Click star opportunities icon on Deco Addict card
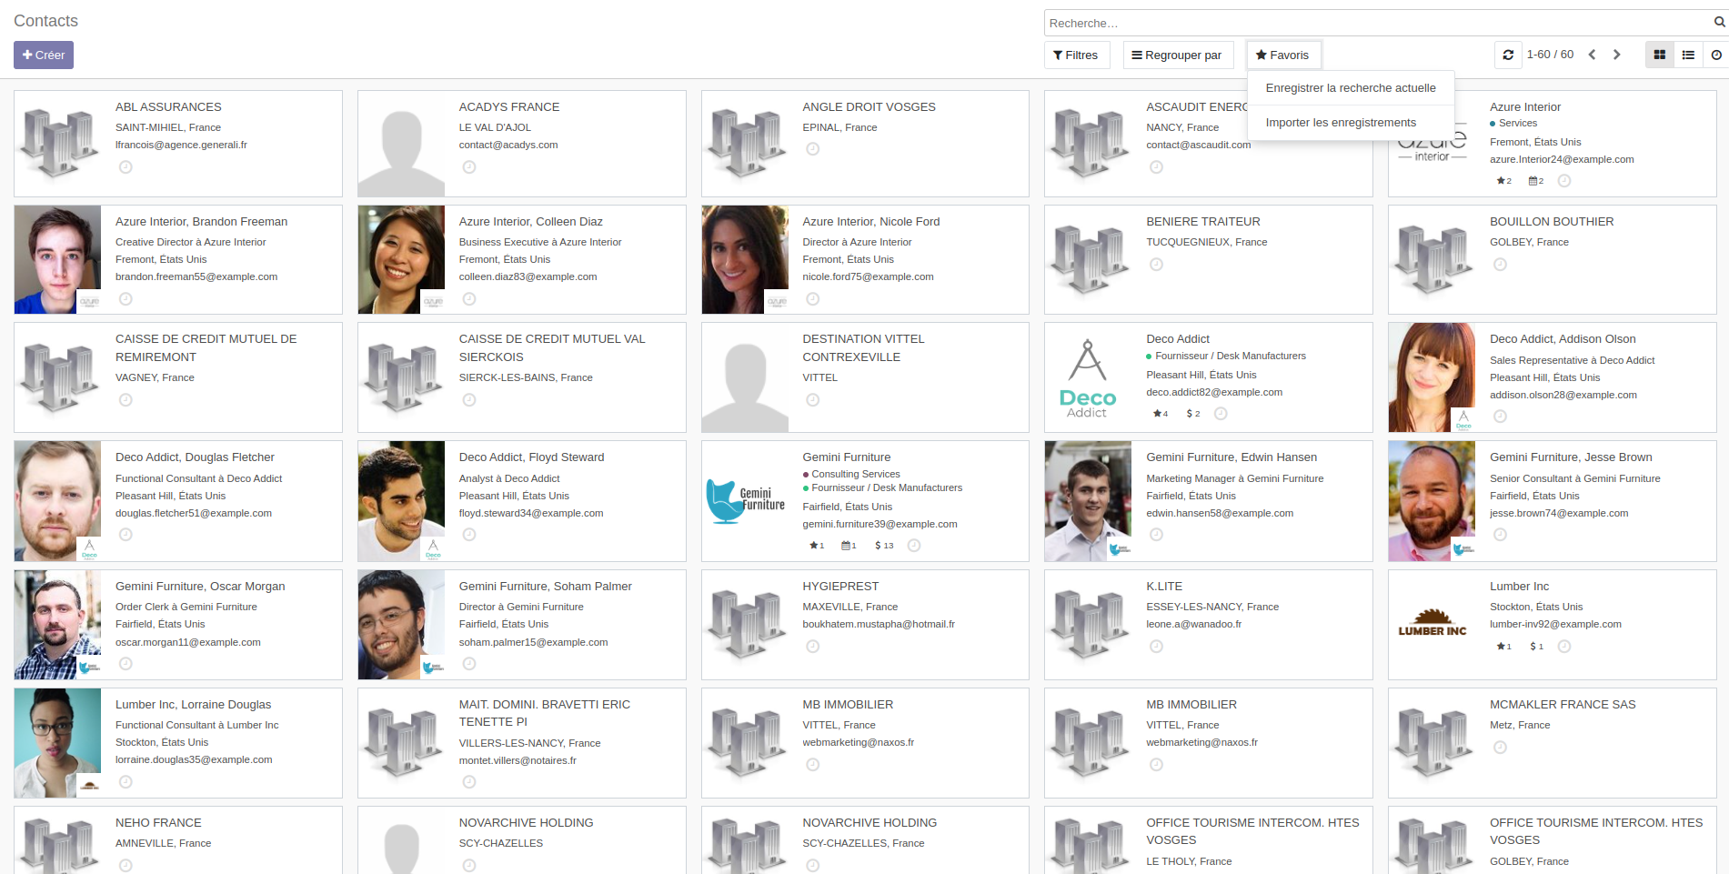The image size is (1729, 874). point(1161,414)
